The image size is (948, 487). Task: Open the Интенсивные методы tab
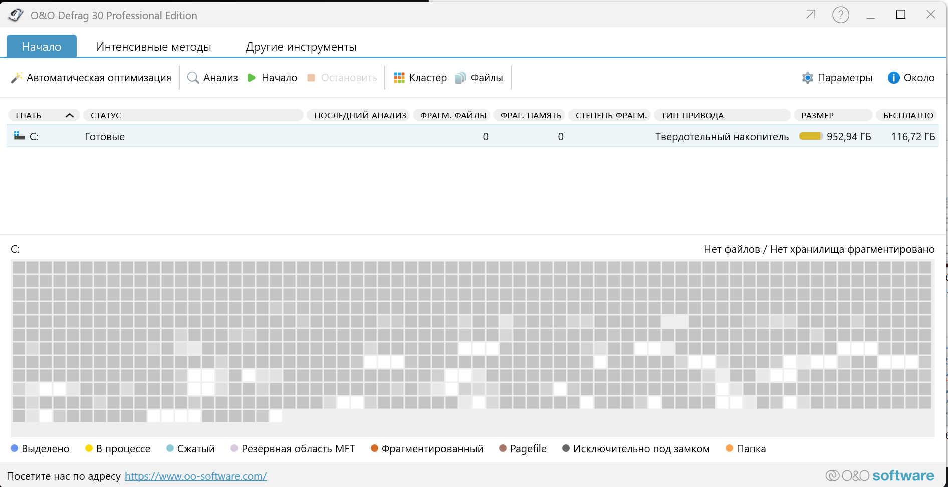pos(153,47)
